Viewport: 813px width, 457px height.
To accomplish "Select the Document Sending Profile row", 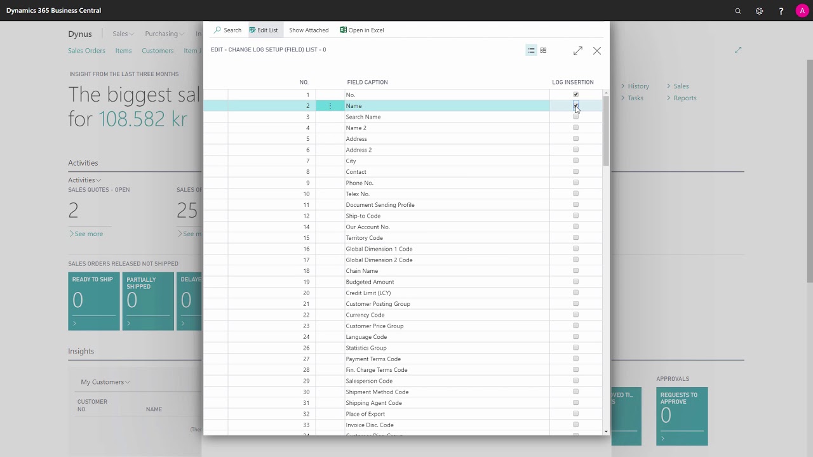I will (403, 205).
